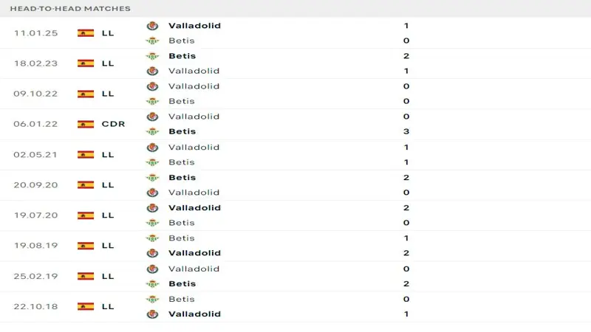This screenshot has width=591, height=332.
Task: Click the Head-to-Head Matches heading
Action: click(x=70, y=9)
